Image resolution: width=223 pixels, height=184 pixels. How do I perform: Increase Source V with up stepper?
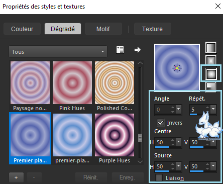(x=207, y=164)
